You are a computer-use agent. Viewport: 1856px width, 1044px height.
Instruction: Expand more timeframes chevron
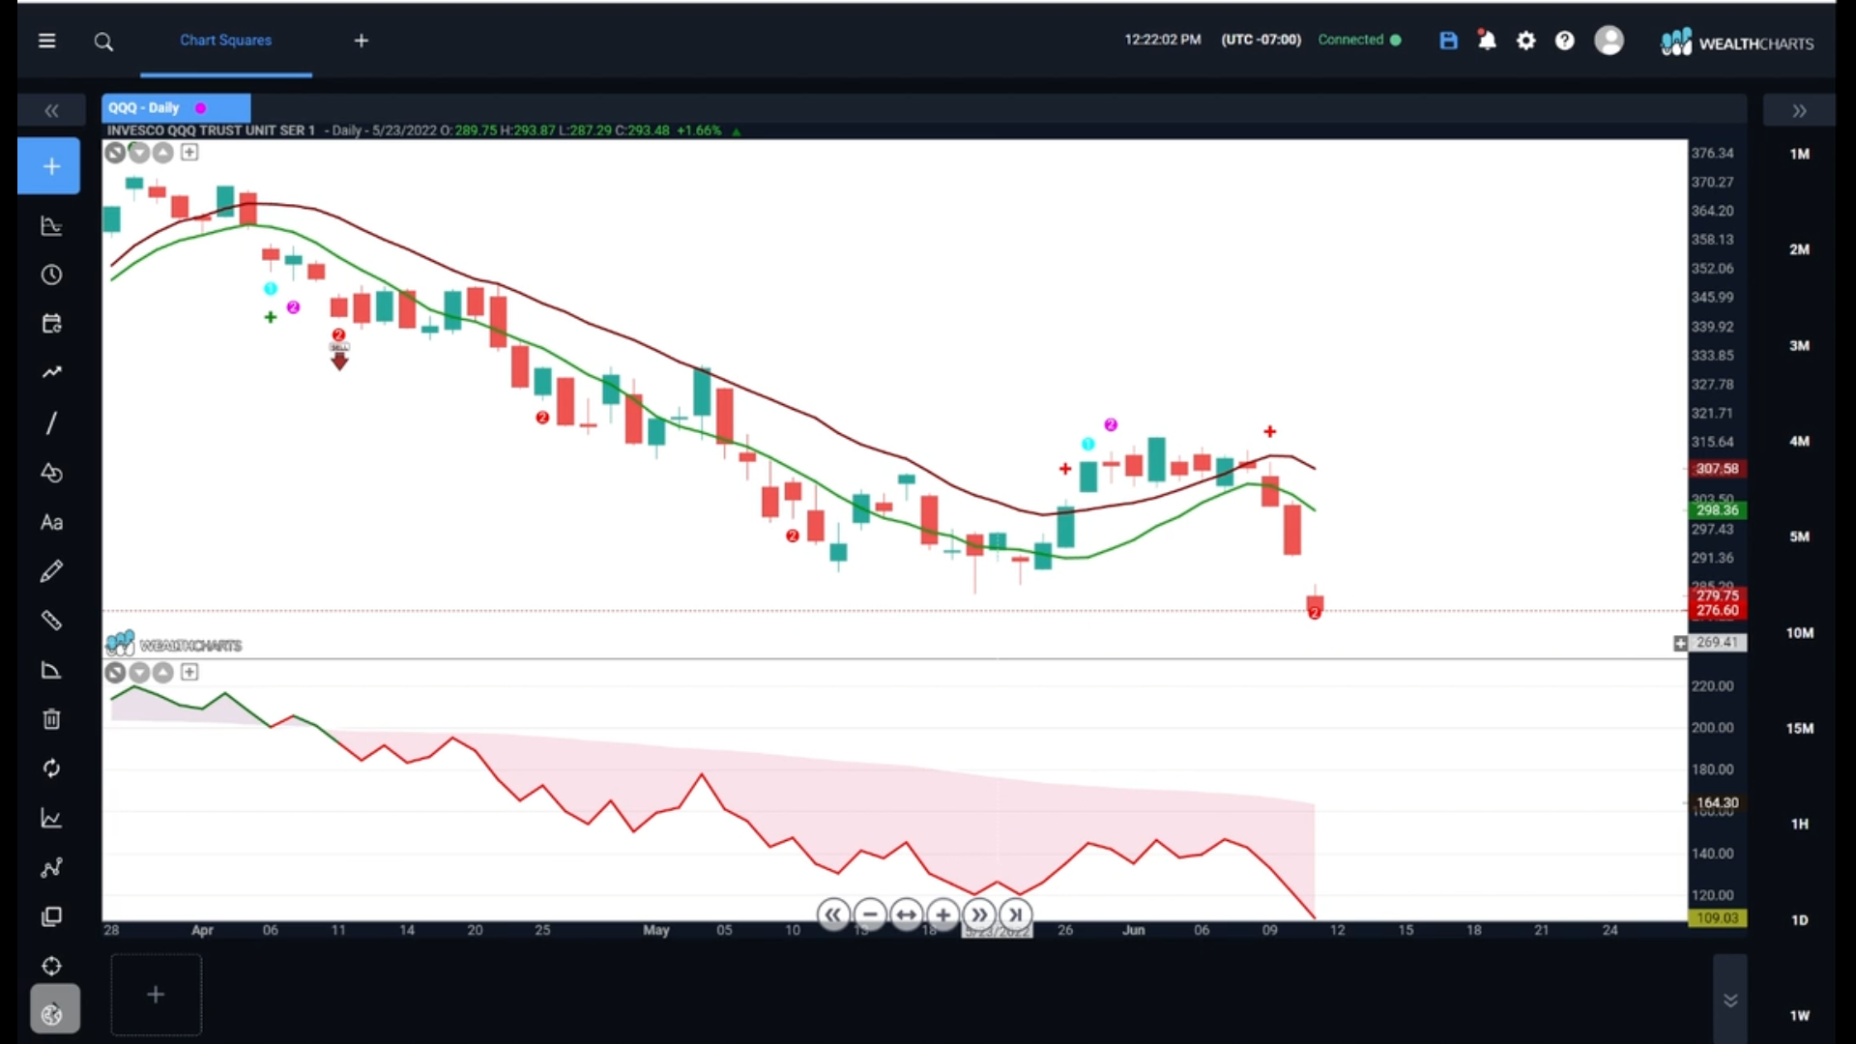pyautogui.click(x=1730, y=1000)
